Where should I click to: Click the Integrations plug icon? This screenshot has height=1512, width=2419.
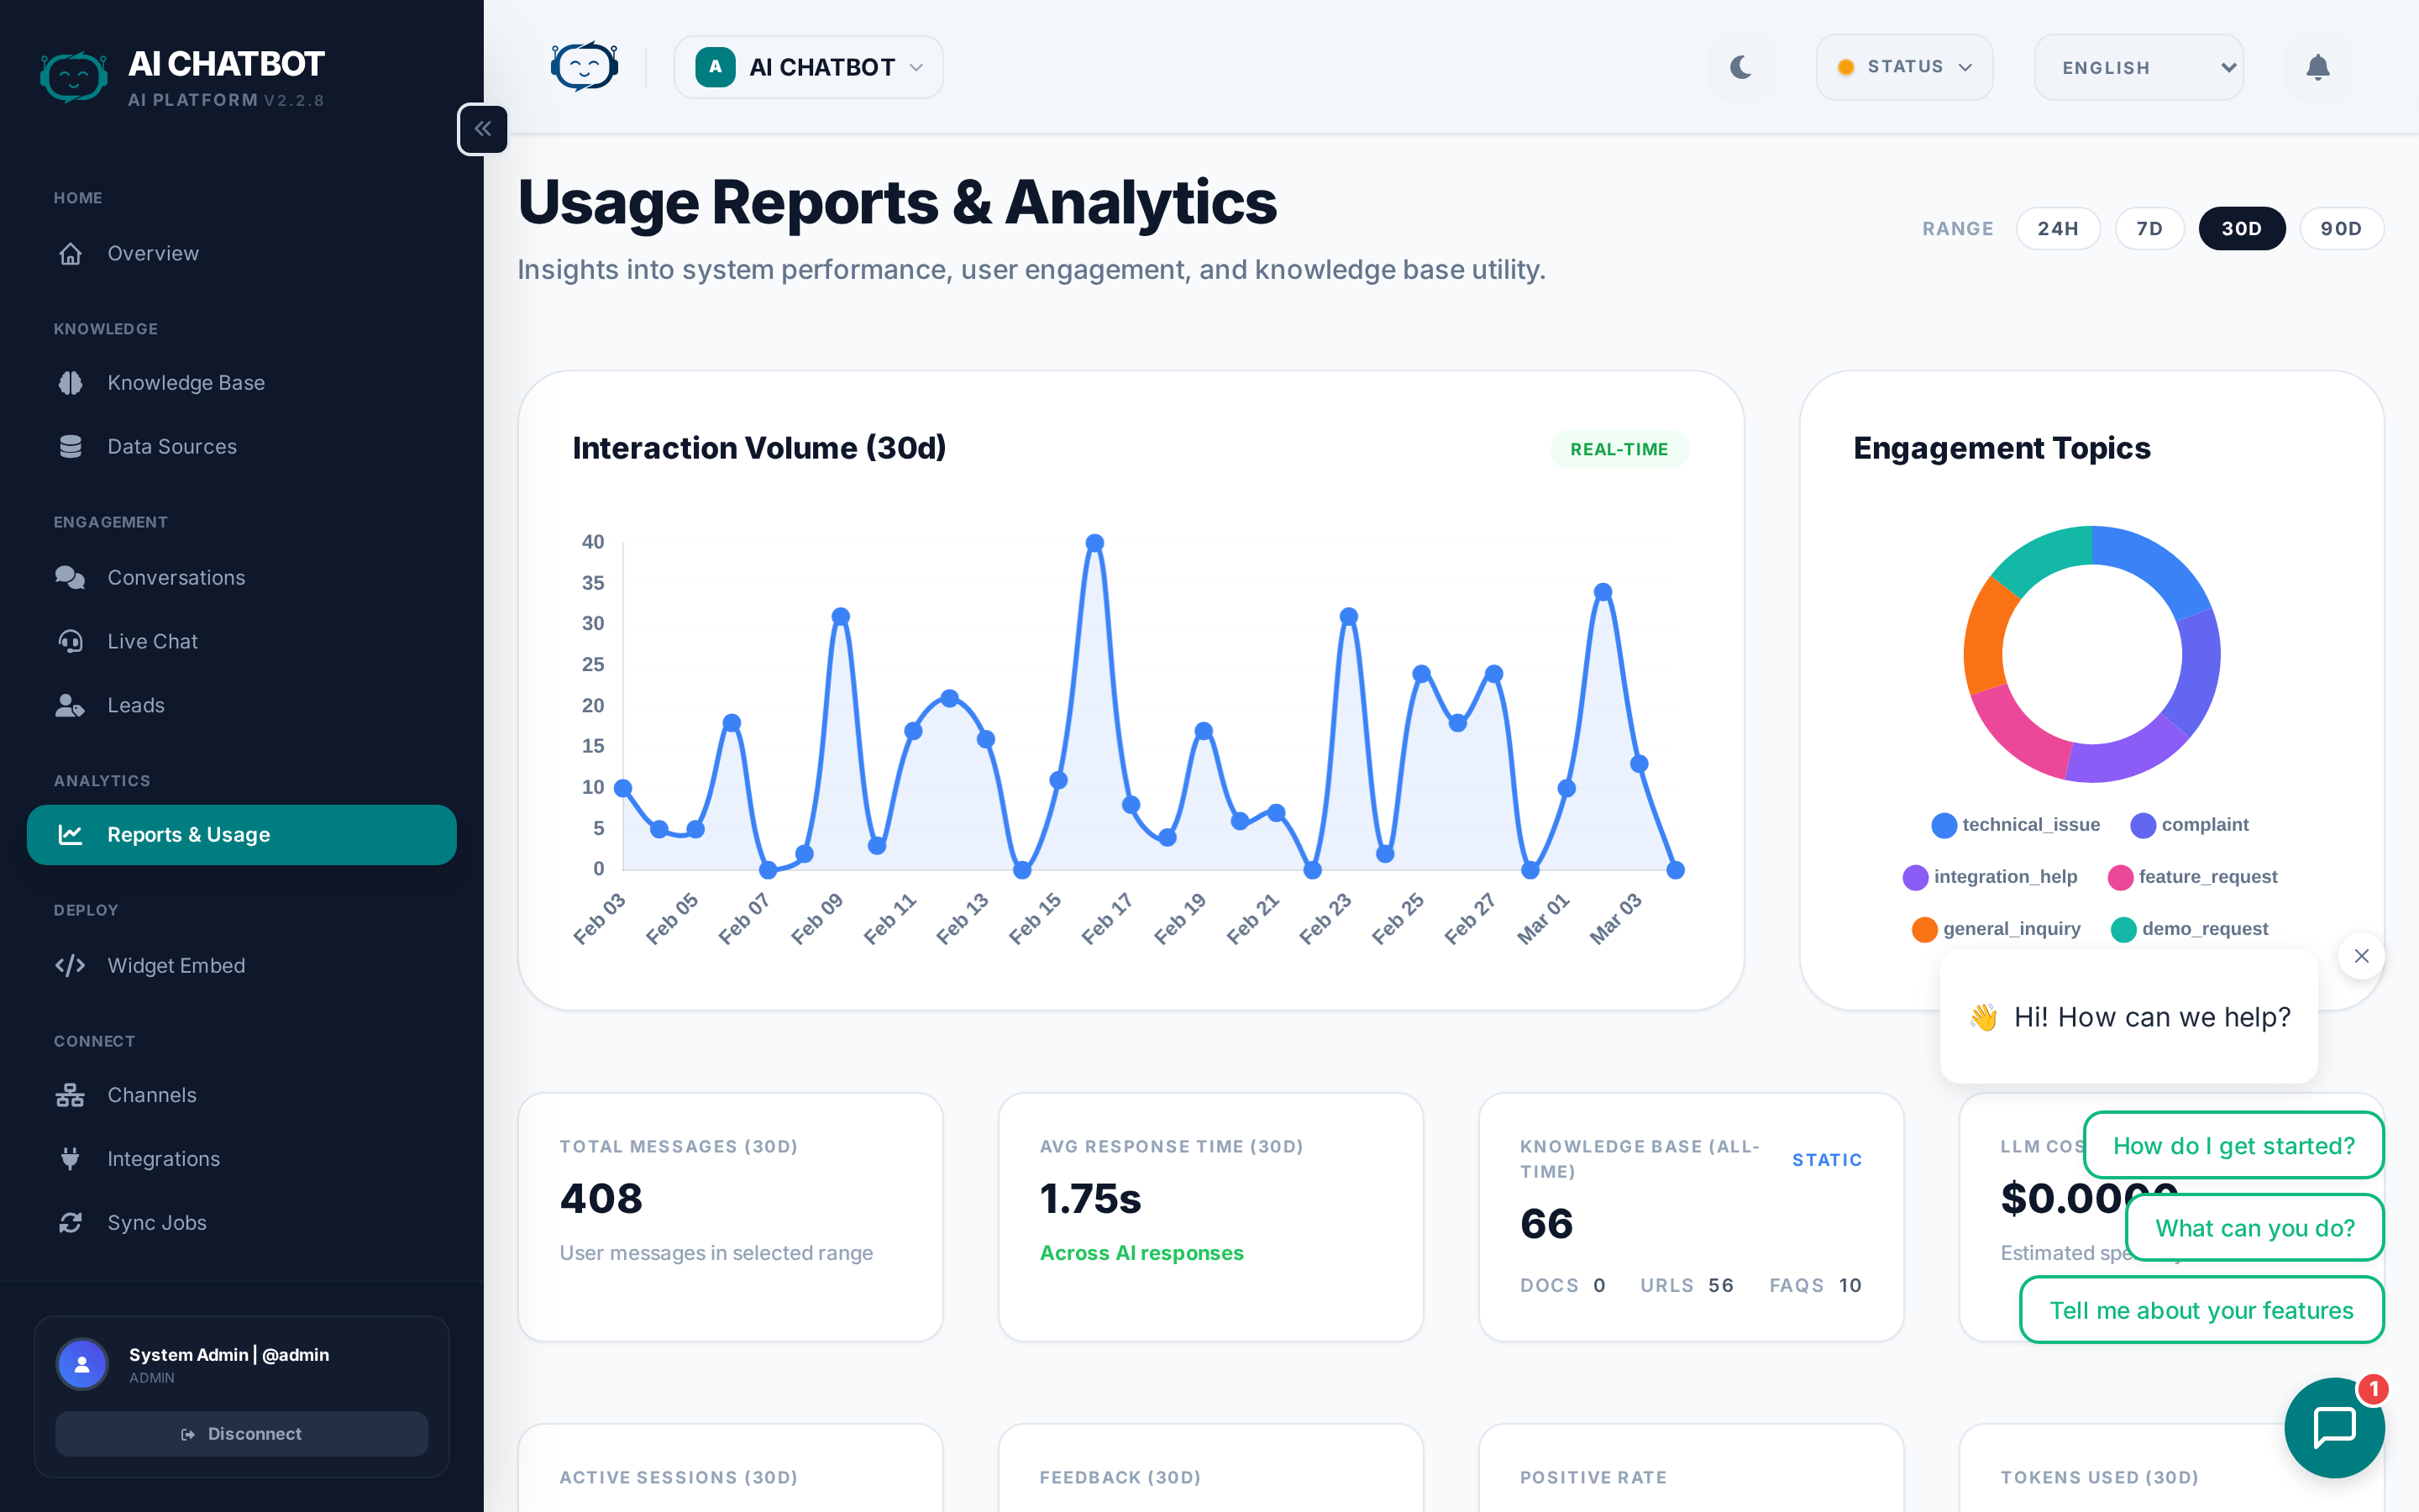[70, 1158]
